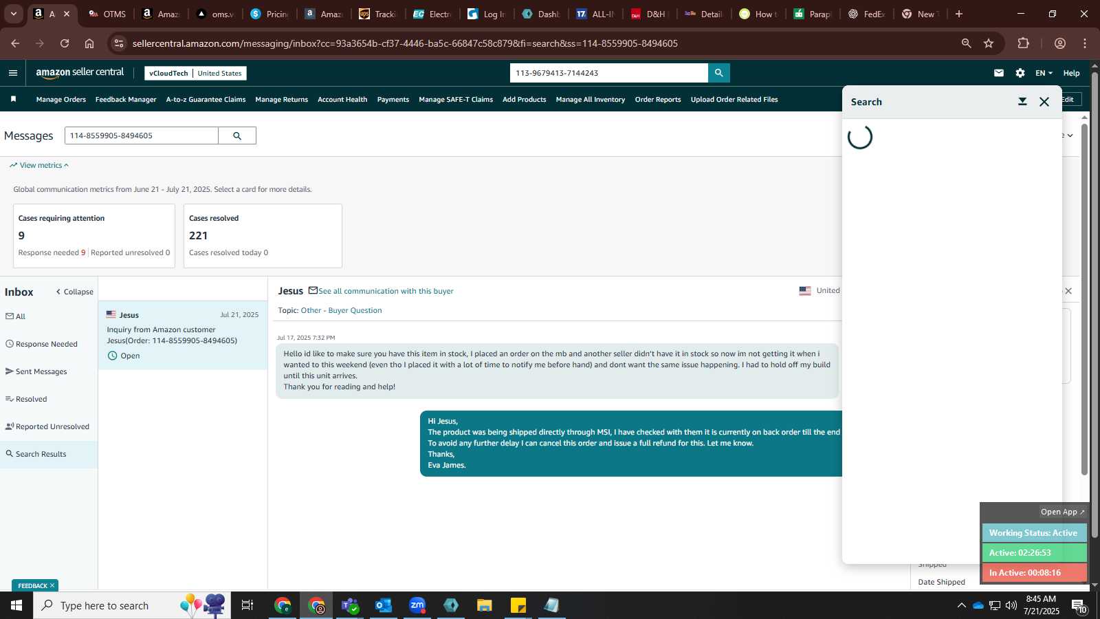Open Zoom from taskbar

click(x=417, y=605)
